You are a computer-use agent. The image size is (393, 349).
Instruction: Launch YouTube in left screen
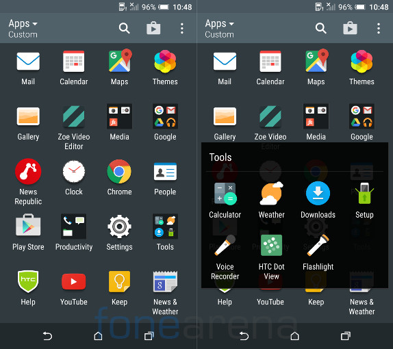(74, 282)
